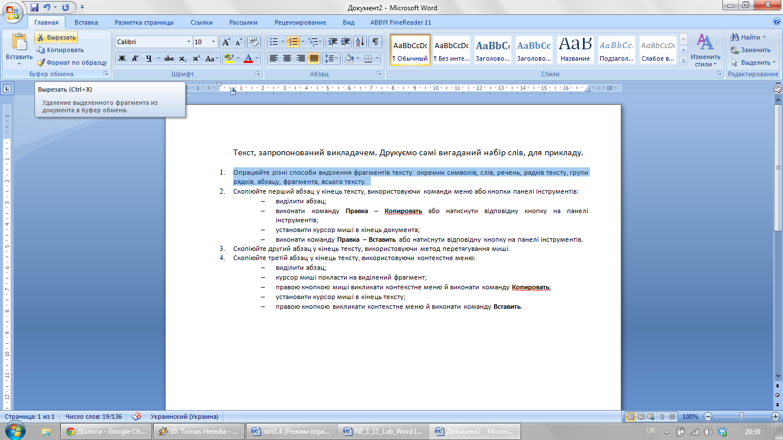Open highlight color dropdown arrow
The height and width of the screenshot is (440, 783).
(238, 58)
